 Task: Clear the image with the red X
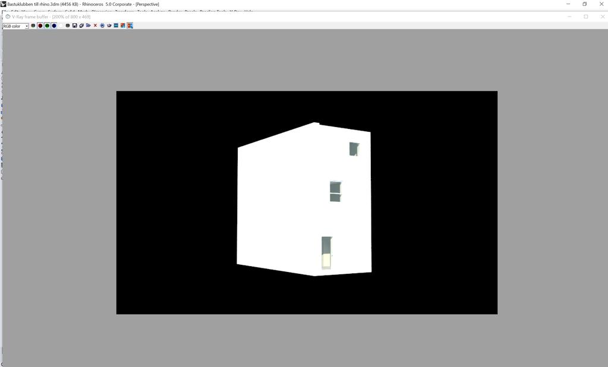(95, 26)
